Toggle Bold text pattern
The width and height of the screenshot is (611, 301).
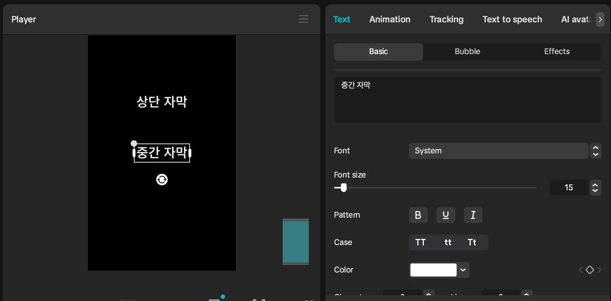click(418, 215)
